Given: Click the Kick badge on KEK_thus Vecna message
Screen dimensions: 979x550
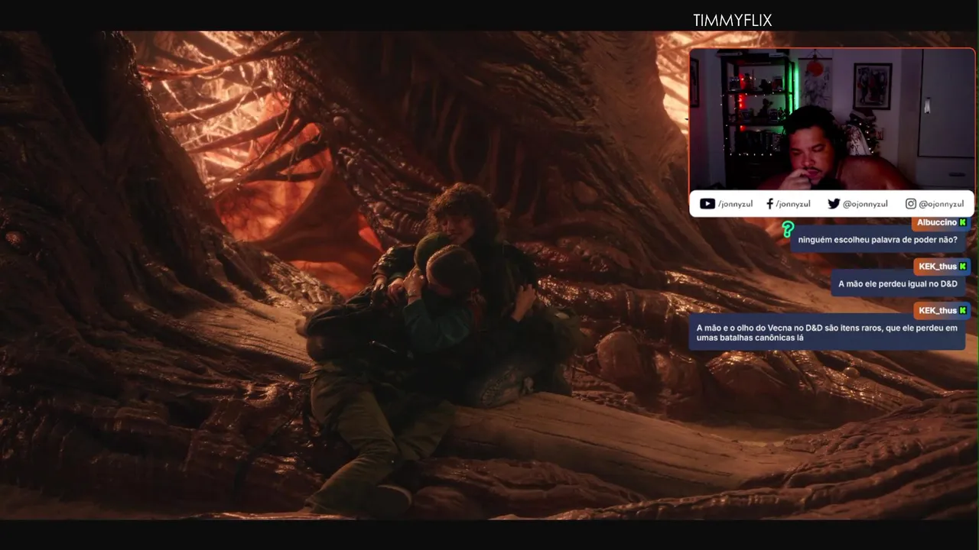Looking at the screenshot, I should [x=963, y=310].
